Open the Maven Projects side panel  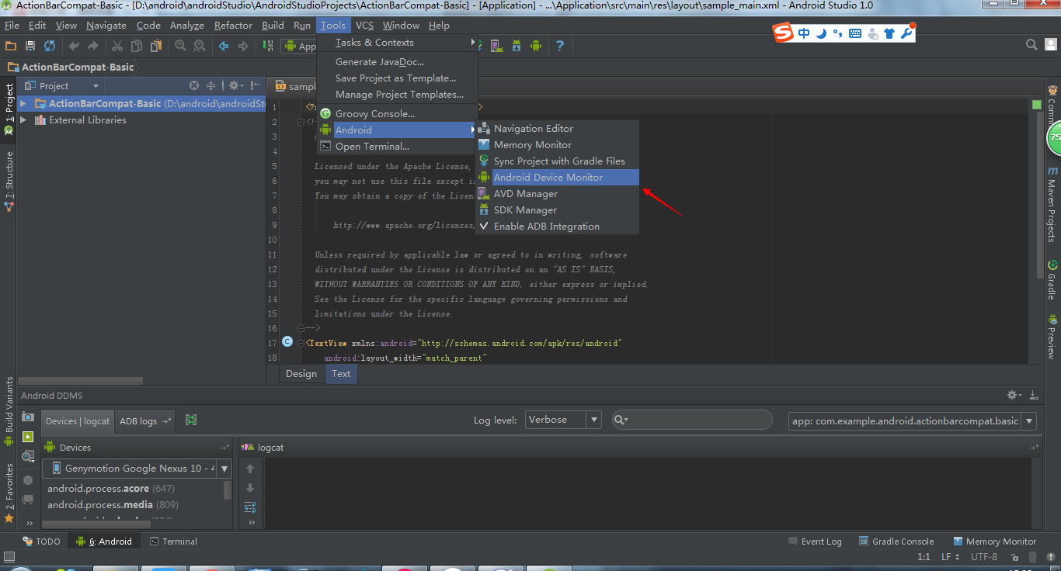[1052, 204]
